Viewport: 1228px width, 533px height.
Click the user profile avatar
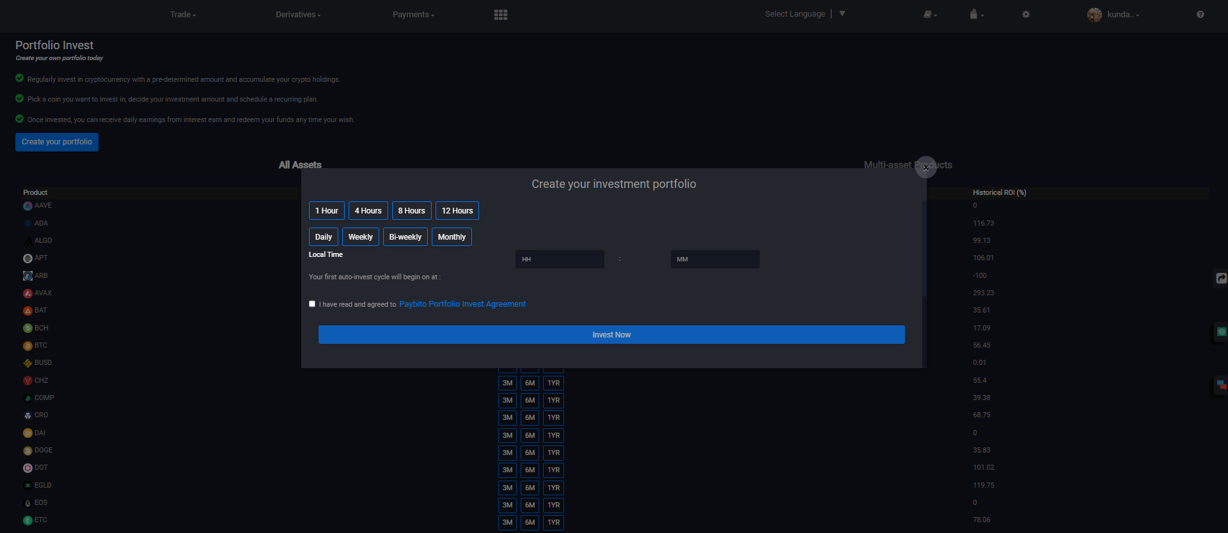pyautogui.click(x=1094, y=15)
